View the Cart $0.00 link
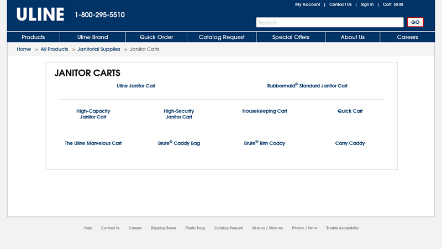This screenshot has width=442, height=249. tap(393, 4)
